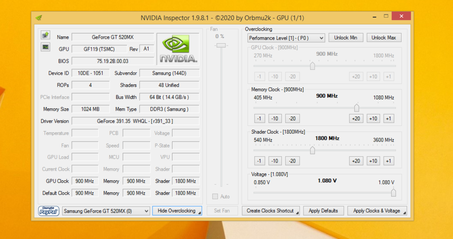
Task: Click the NVIDIA logo image
Action: 178,49
